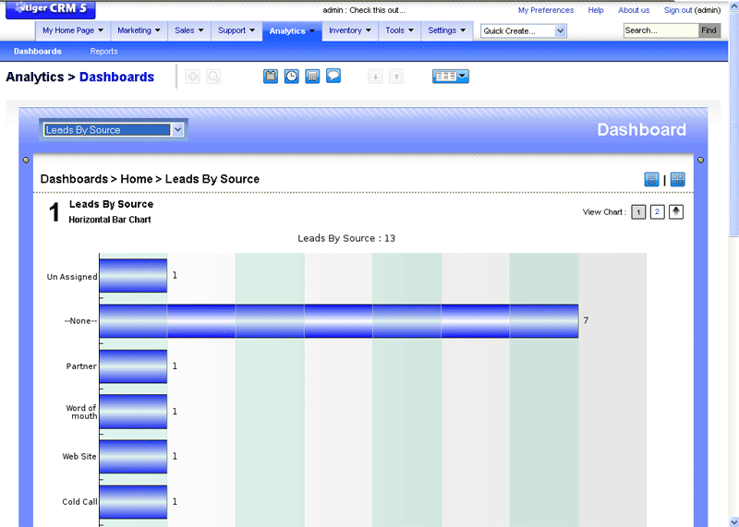Image resolution: width=739 pixels, height=527 pixels.
Task: Click the disabled Import down-arrow icon
Action: (375, 77)
